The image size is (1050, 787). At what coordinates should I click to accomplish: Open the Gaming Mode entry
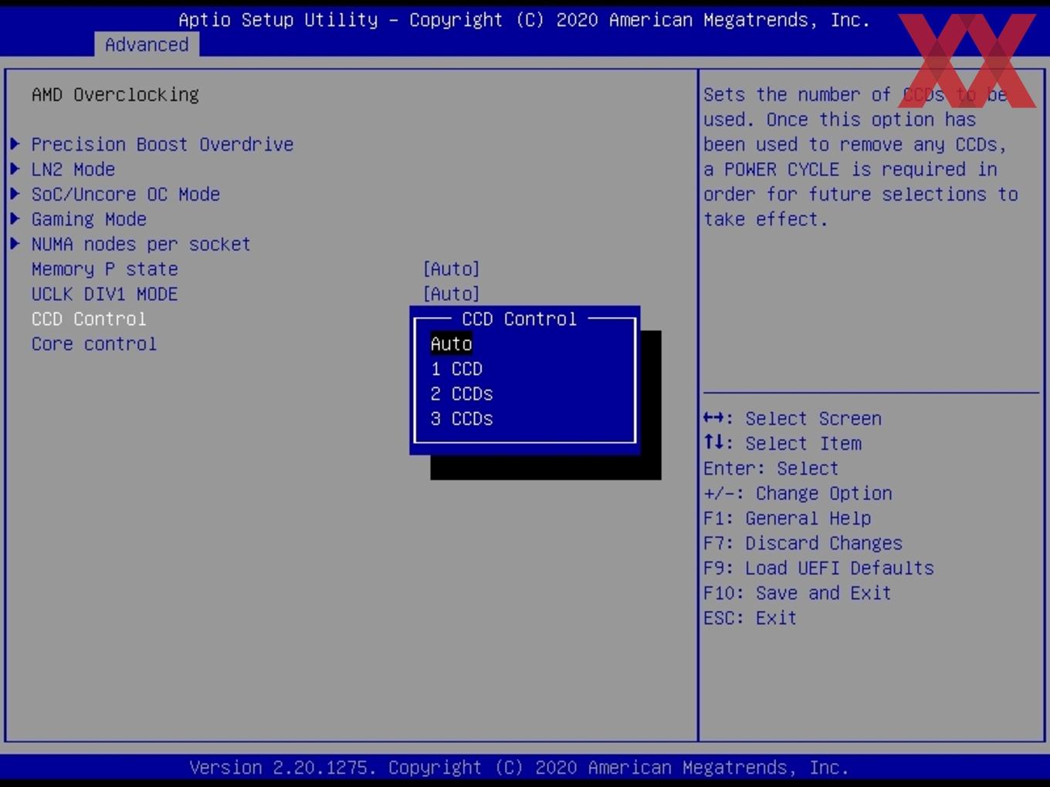pyautogui.click(x=89, y=219)
